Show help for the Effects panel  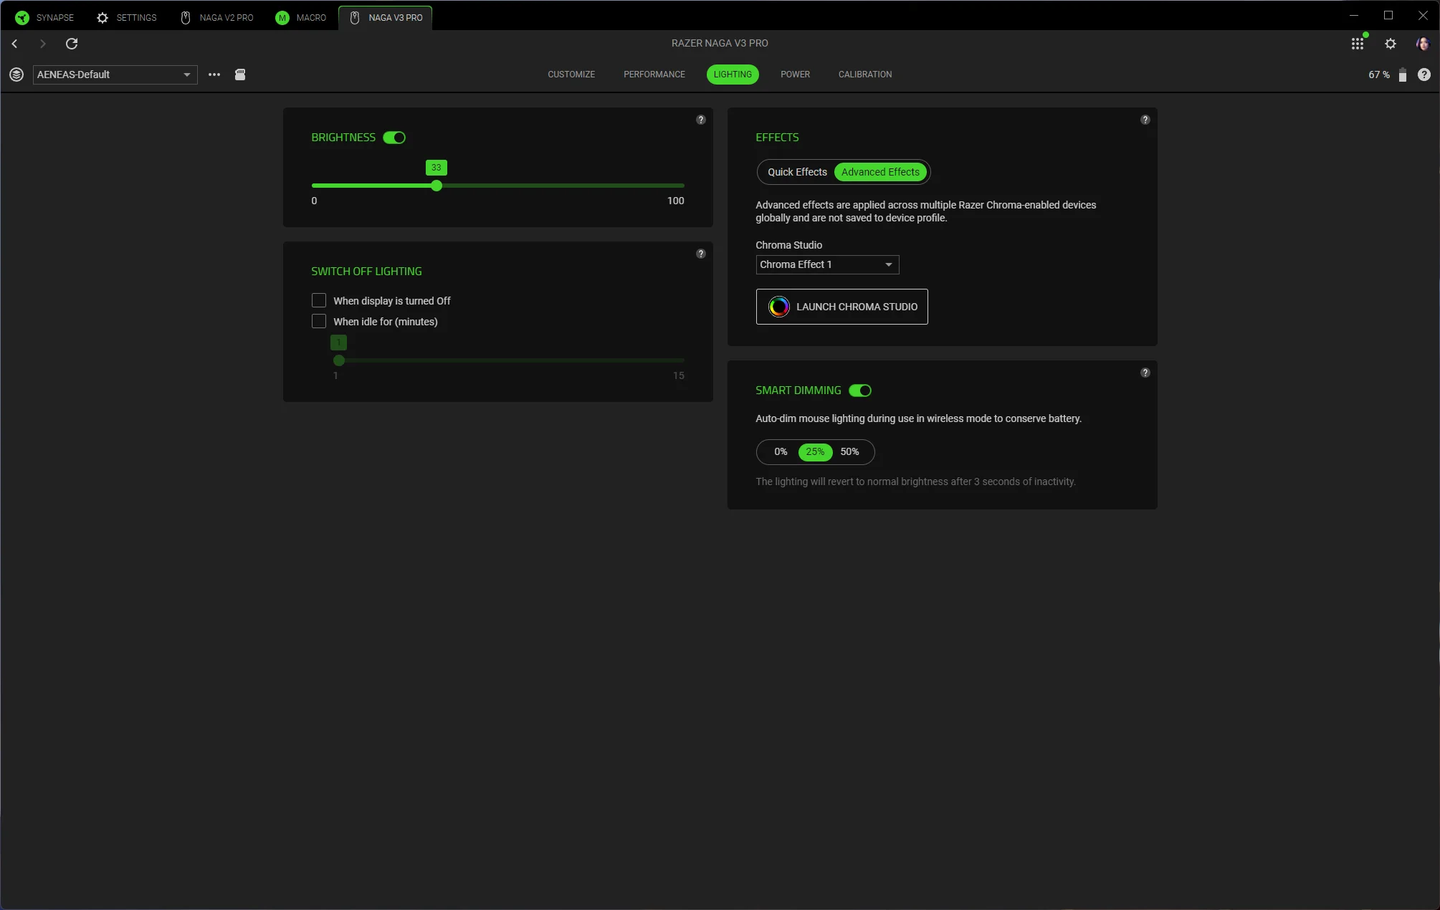[x=1145, y=120]
